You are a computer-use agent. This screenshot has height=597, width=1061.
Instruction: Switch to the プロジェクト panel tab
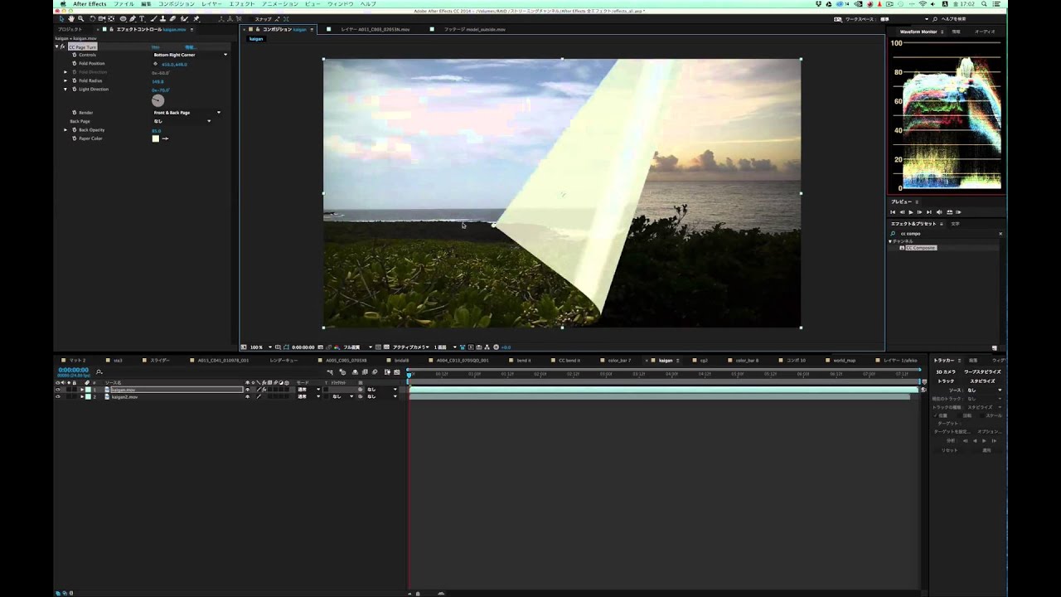pyautogui.click(x=70, y=29)
